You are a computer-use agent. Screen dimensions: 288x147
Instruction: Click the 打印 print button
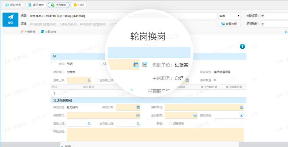pos(78,5)
